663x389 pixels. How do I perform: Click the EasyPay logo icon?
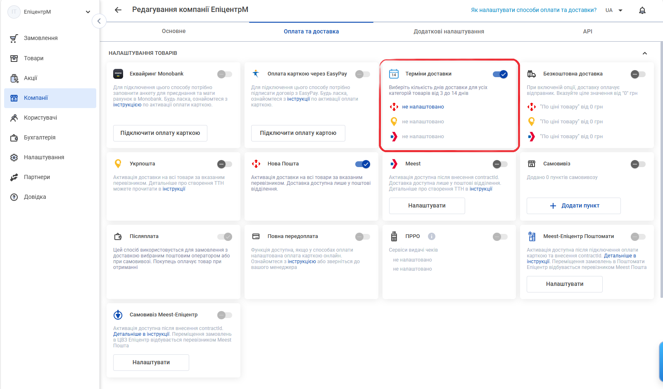[x=256, y=74]
